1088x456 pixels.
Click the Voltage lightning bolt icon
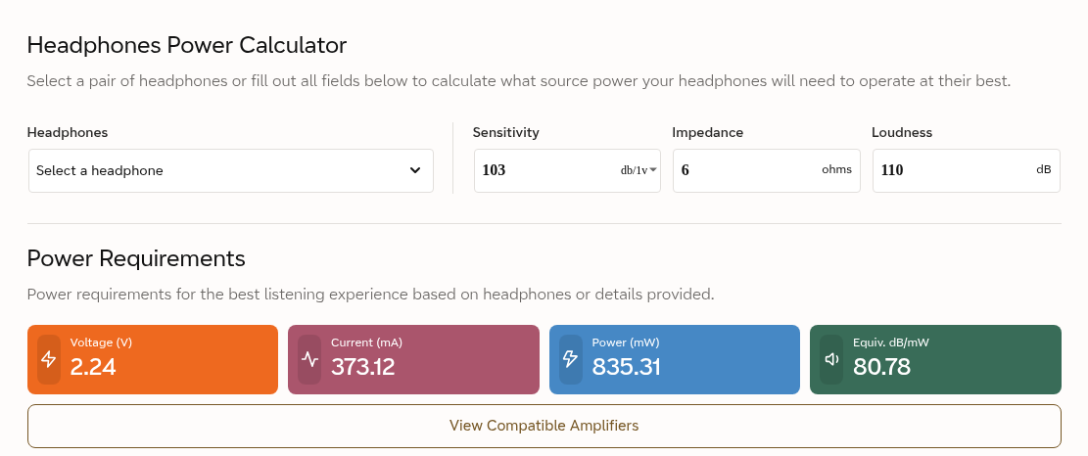[x=49, y=359]
